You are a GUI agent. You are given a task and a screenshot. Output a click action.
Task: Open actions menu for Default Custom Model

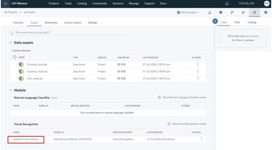click(x=202, y=139)
